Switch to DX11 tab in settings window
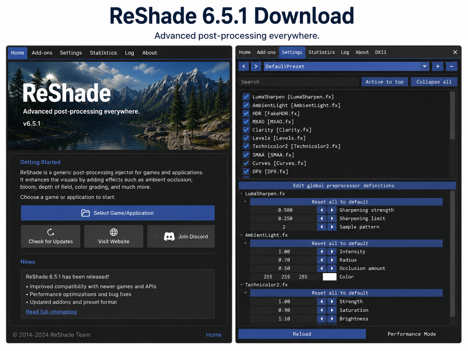The height and width of the screenshot is (351, 468). point(381,52)
